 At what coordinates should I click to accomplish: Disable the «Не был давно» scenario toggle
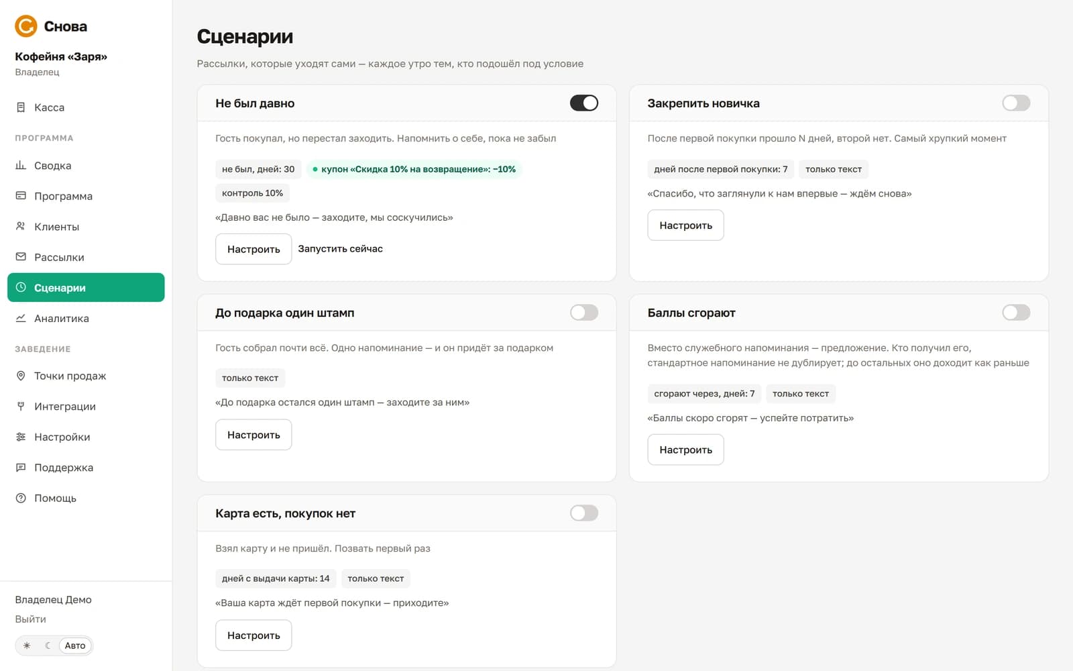tap(584, 103)
